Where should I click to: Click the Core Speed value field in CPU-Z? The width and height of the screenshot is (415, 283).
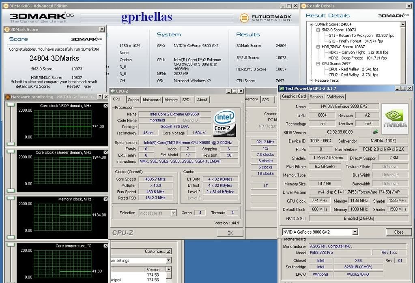(155, 179)
